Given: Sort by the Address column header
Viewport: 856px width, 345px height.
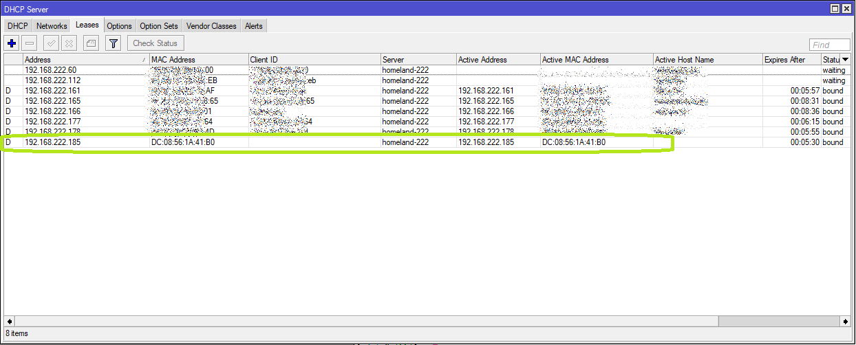Looking at the screenshot, I should tap(85, 60).
